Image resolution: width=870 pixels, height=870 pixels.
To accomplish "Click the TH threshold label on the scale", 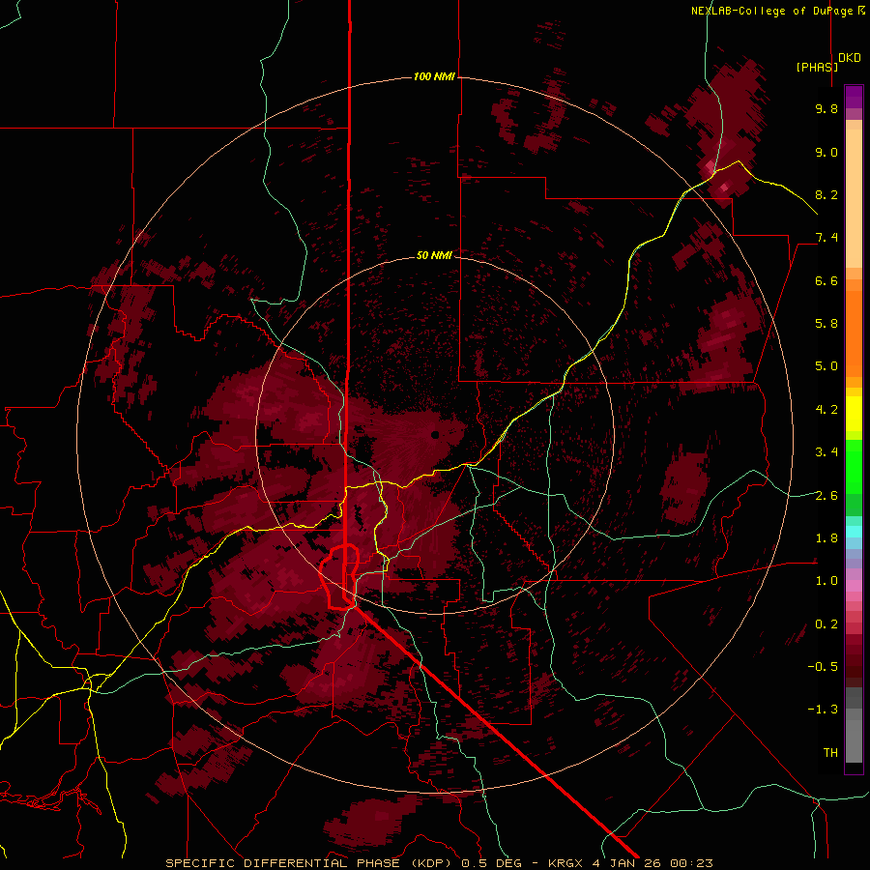I will pos(830,753).
